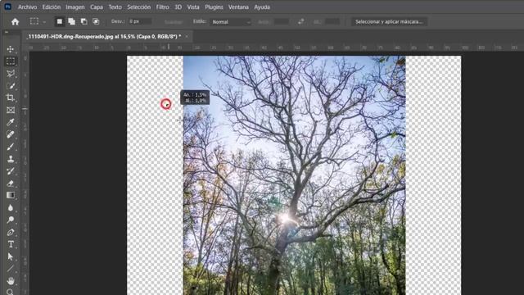Select the Move tool

click(x=11, y=49)
